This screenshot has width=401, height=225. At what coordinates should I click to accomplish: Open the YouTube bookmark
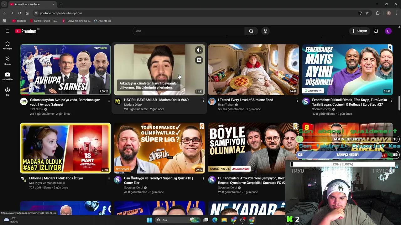pos(19,21)
